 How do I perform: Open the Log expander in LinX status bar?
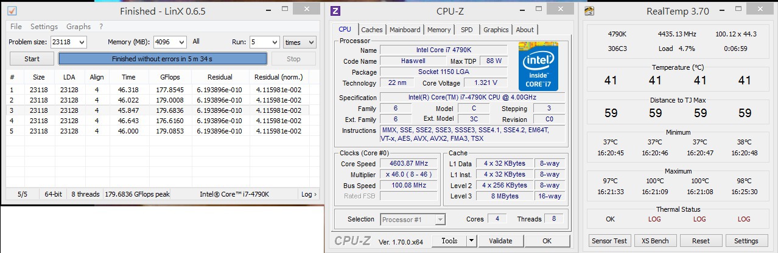click(x=309, y=194)
